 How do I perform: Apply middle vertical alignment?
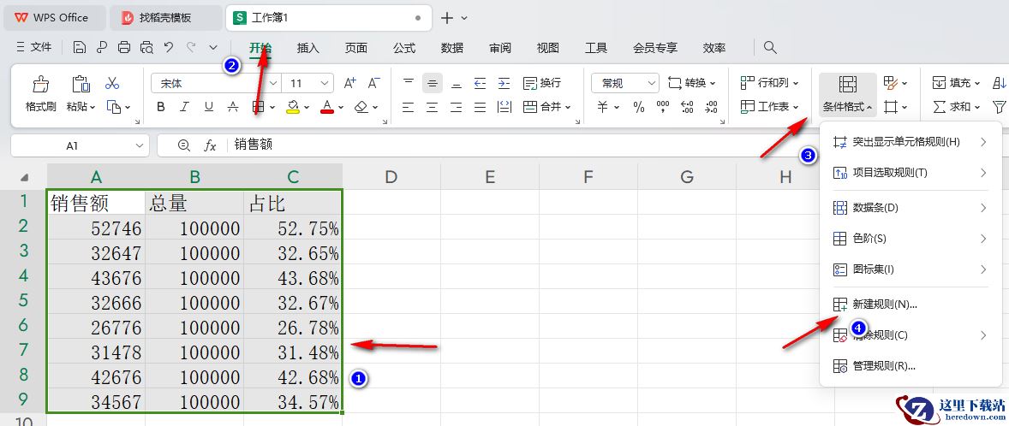[x=433, y=83]
